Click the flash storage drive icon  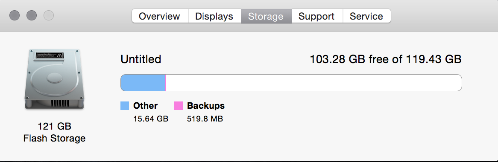click(x=54, y=80)
